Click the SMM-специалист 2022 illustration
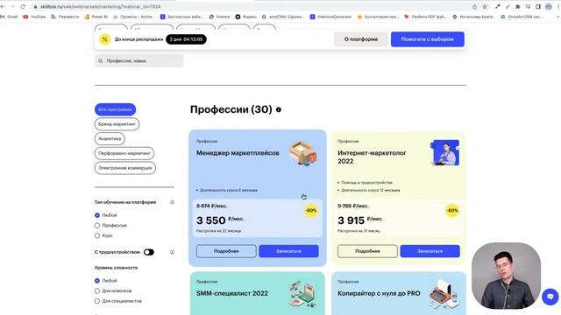 click(x=302, y=294)
